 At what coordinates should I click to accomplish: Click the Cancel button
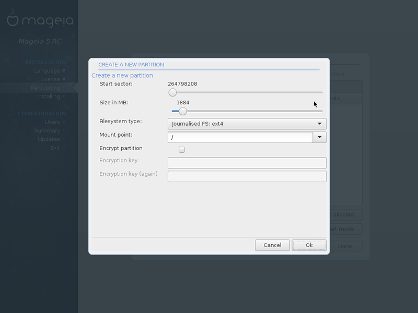[x=272, y=245]
